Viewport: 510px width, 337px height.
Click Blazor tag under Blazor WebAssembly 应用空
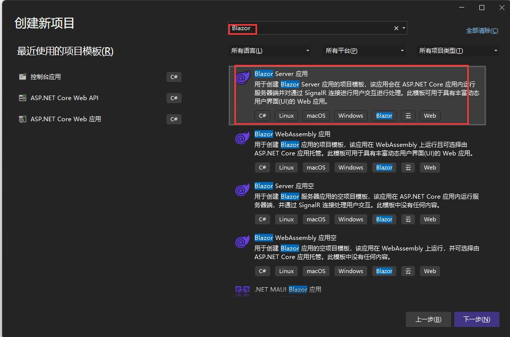coord(384,271)
